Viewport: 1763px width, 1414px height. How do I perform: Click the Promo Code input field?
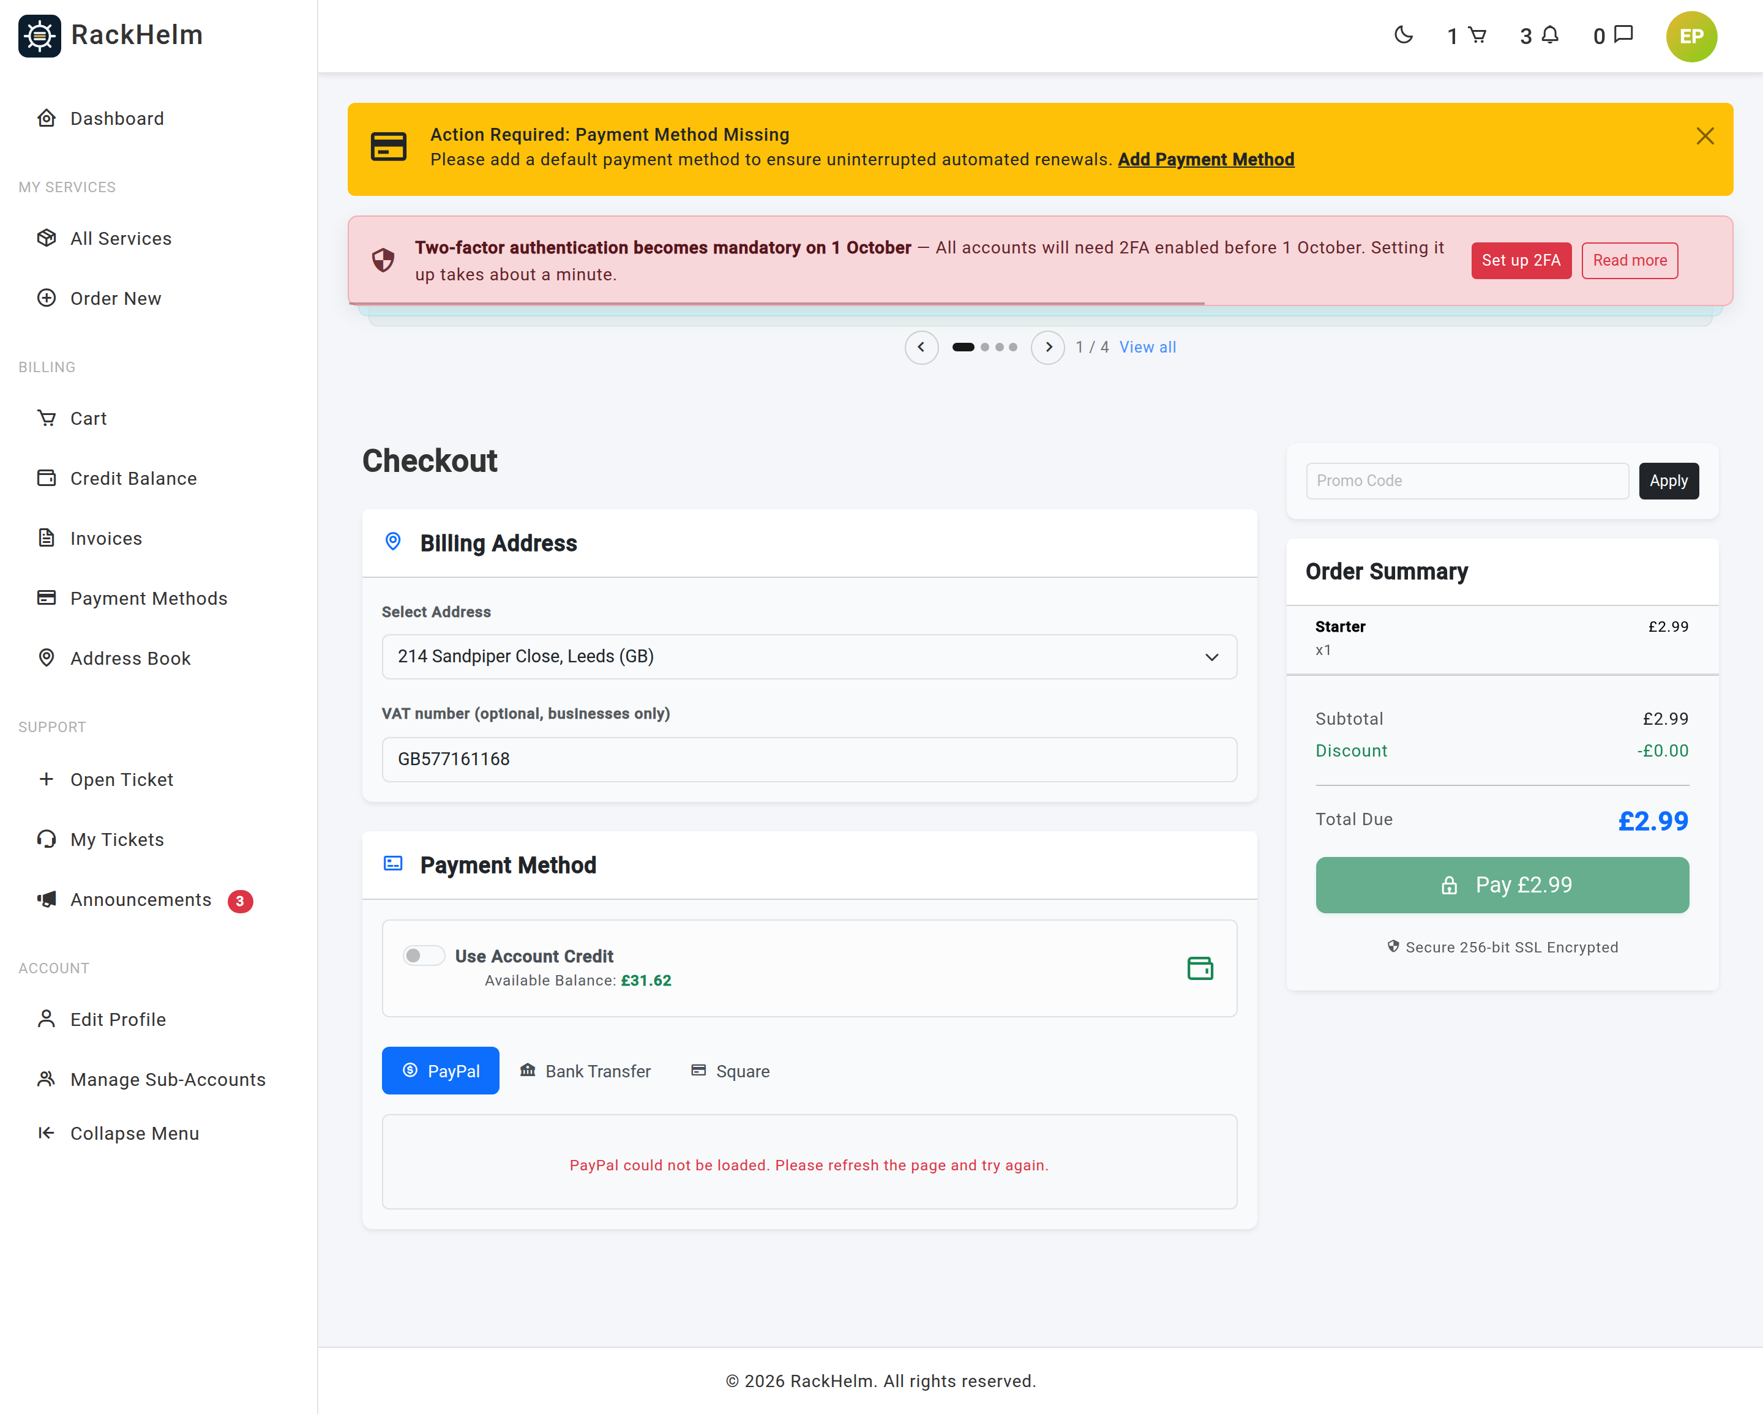point(1467,481)
